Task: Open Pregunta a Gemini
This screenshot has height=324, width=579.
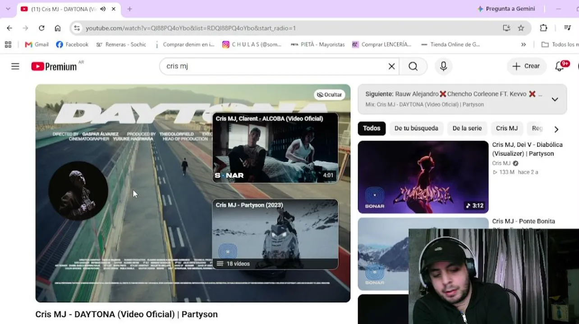Action: click(506, 9)
